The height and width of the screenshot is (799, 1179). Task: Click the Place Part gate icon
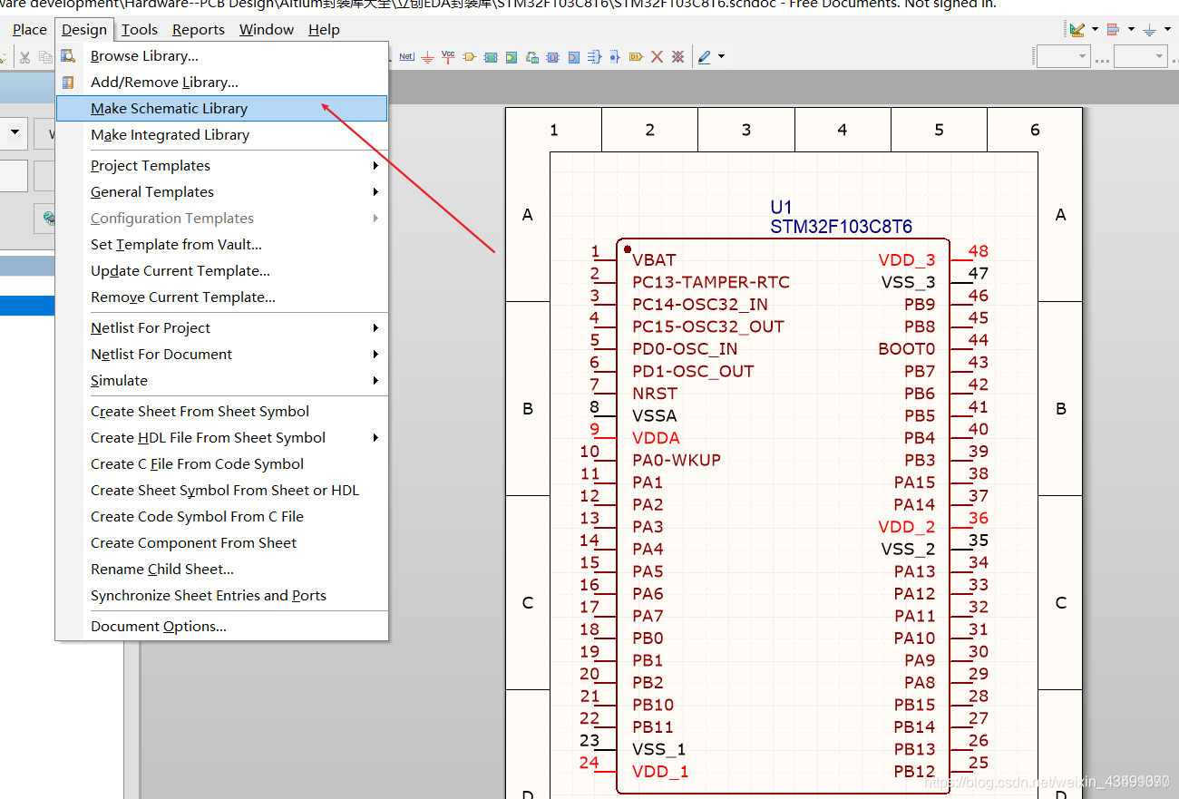click(470, 56)
